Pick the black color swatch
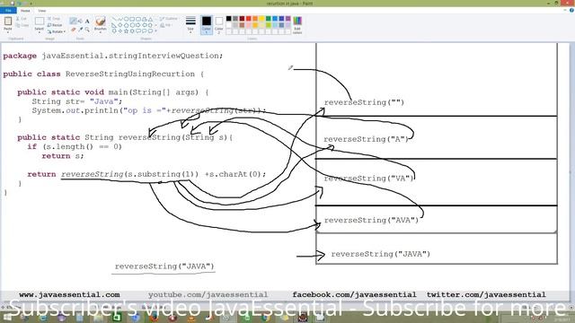This screenshot has width=575, height=323. [228, 18]
